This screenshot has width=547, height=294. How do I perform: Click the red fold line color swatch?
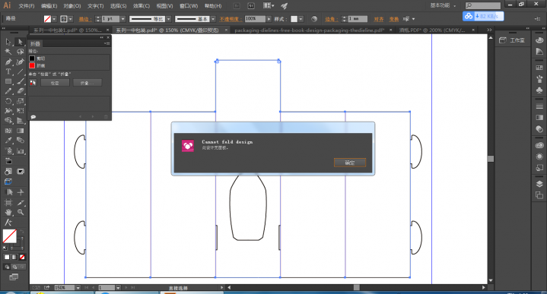[32, 65]
